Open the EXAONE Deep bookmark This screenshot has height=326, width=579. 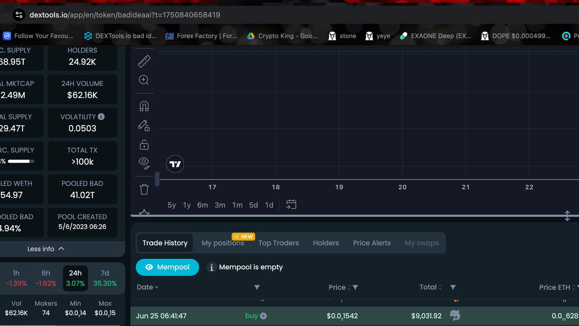[x=436, y=36]
